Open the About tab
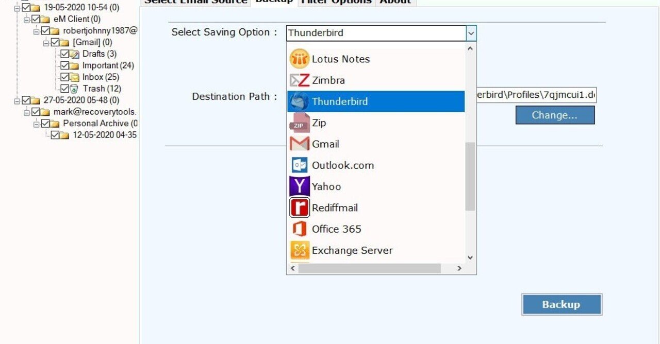This screenshot has height=344, width=660. (395, 2)
